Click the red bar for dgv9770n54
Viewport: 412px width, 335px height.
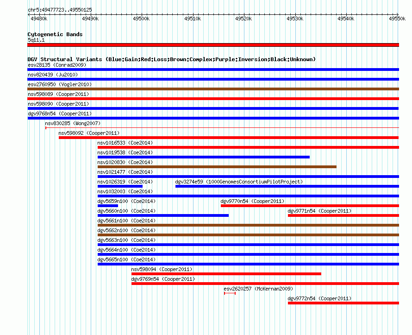point(310,206)
